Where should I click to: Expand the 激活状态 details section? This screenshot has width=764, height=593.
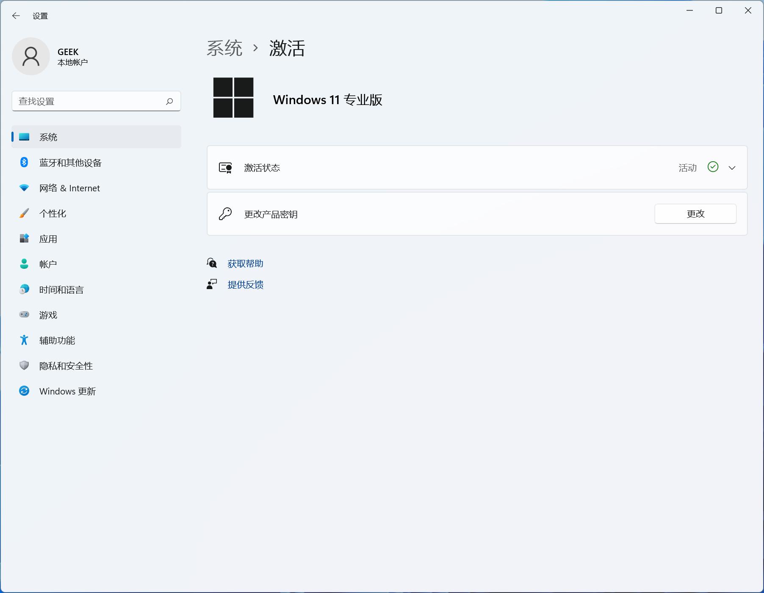(x=732, y=168)
